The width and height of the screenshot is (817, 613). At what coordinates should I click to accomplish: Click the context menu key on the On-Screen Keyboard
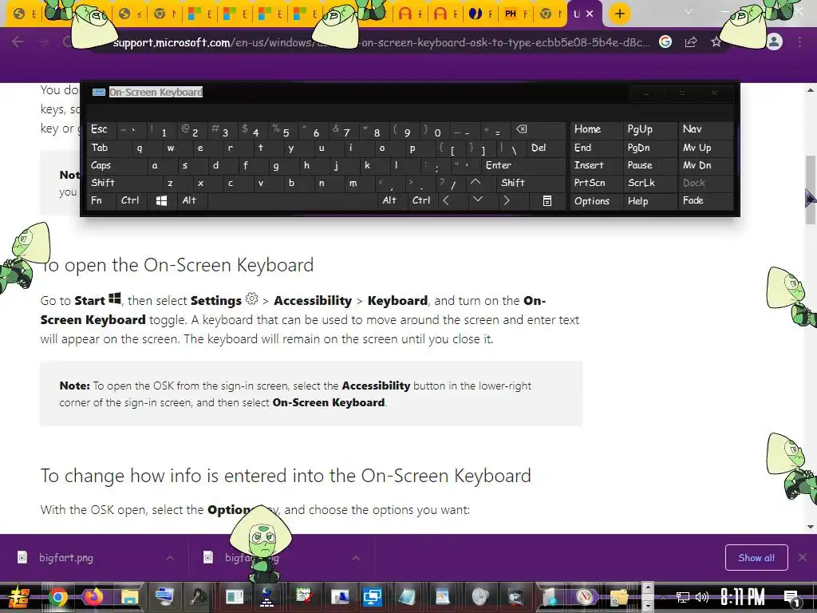tap(547, 200)
